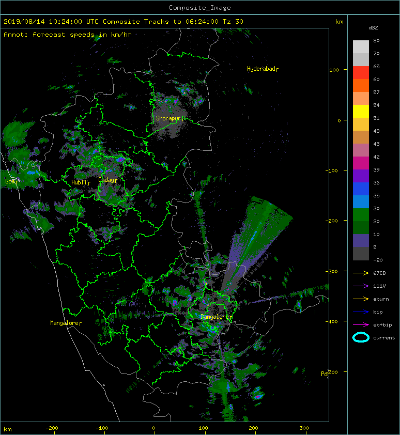Select the bright yellow 51-54 dBZ swatch
Viewport: 400px width, 435px height.
[x=361, y=112]
